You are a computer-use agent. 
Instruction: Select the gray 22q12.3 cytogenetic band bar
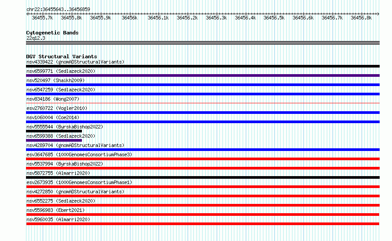[x=203, y=43]
